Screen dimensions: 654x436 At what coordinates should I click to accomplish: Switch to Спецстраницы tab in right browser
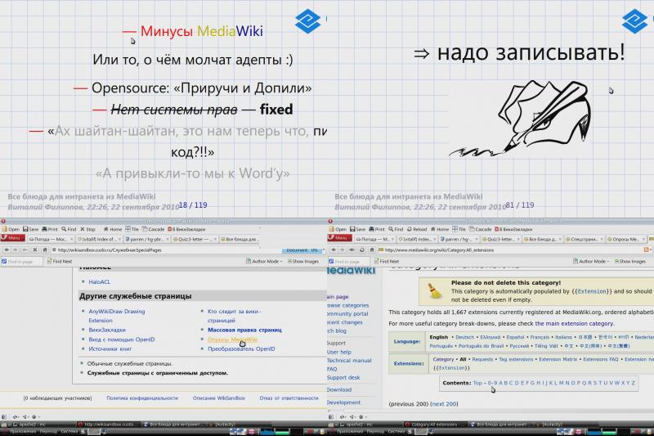(584, 239)
